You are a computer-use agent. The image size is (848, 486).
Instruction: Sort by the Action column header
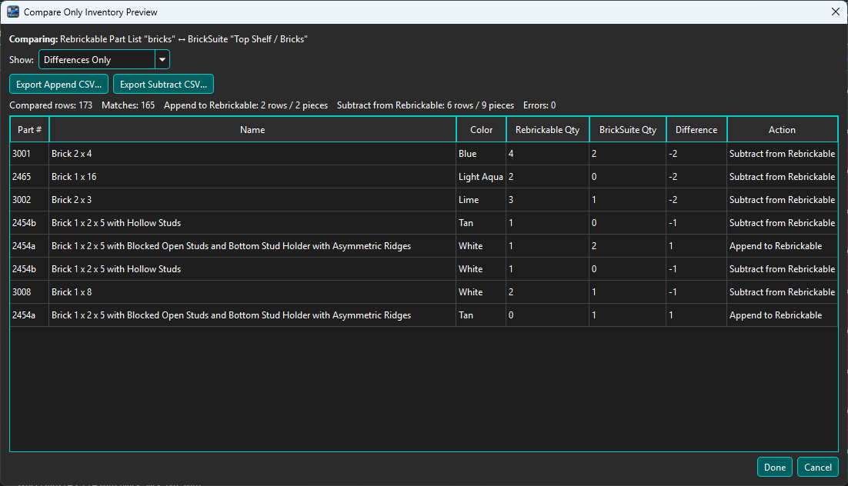tap(782, 130)
